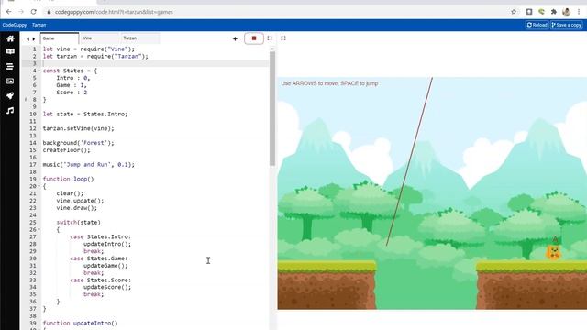Click the 'vine.draw();' code line

(77, 208)
